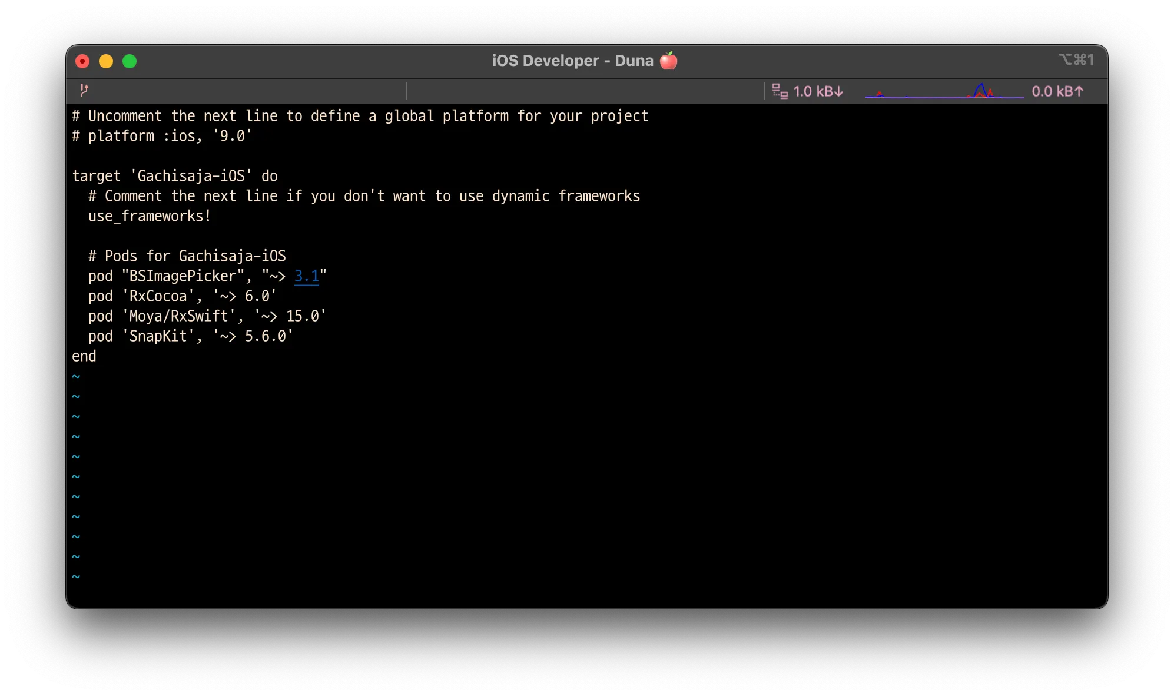Click the end keyword line
Screen dimensions: 1174x696
pos(84,356)
